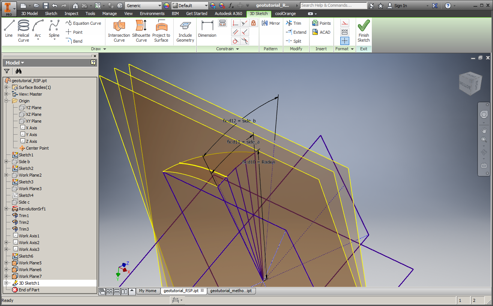Viewport: 493px width, 306px height.
Task: Choose the Equation Curve tool
Action: click(83, 23)
